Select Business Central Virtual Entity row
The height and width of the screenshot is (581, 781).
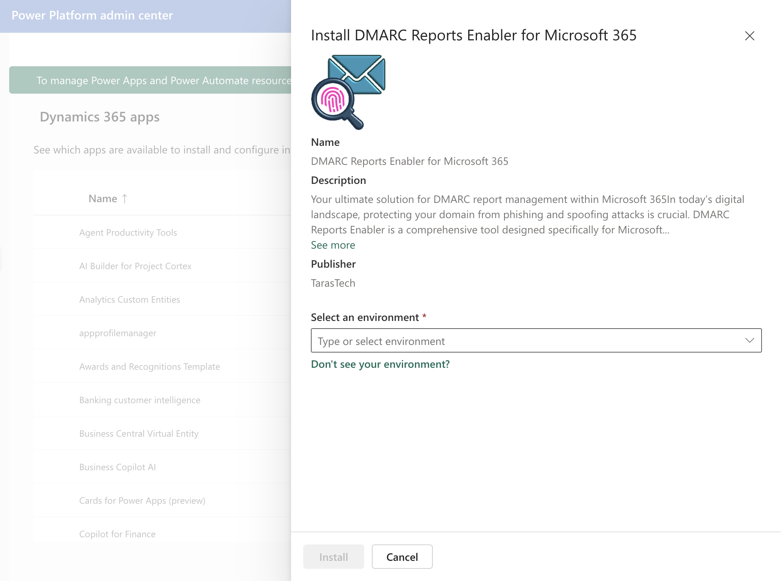coord(162,433)
